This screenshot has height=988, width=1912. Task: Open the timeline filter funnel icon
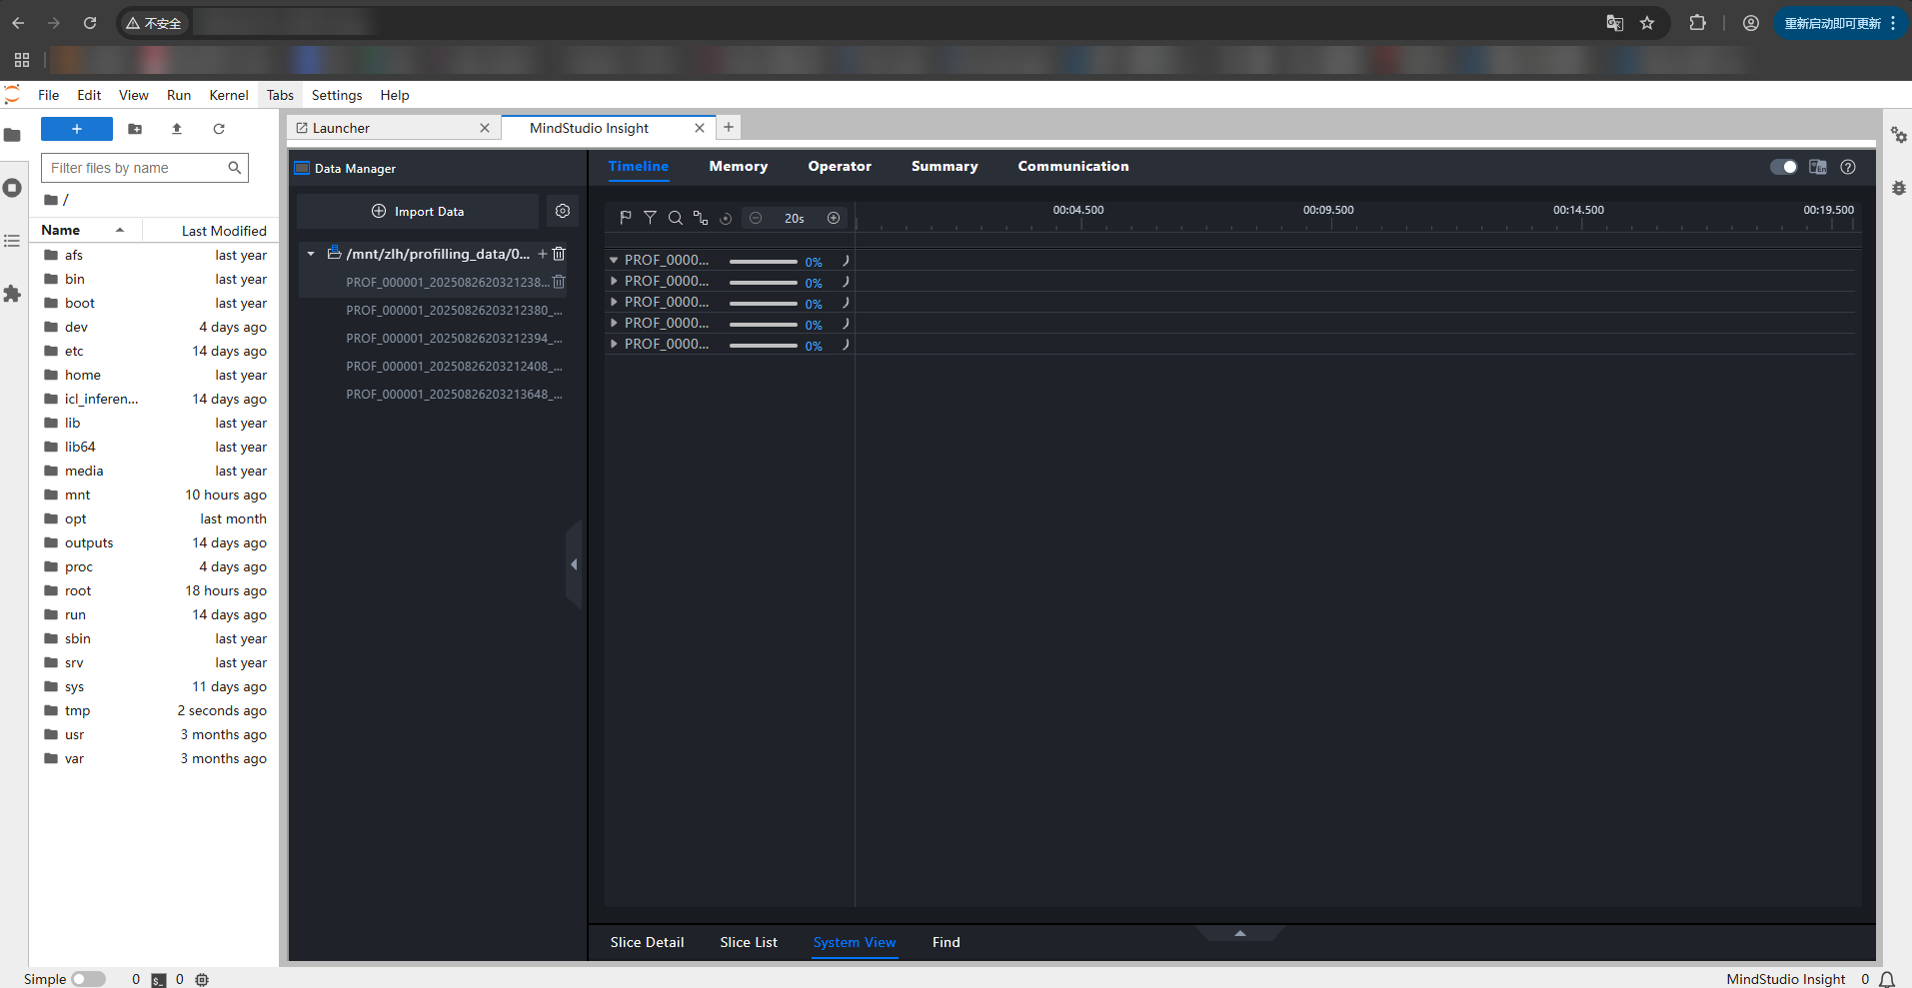pyautogui.click(x=650, y=218)
